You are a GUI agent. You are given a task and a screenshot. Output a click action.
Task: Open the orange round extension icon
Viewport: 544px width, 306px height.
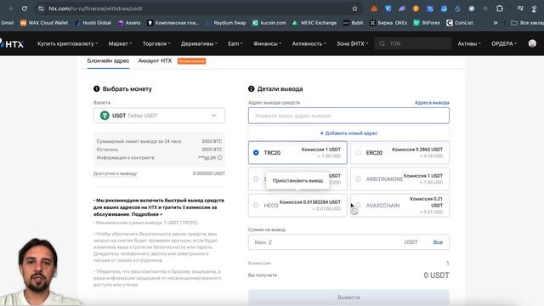pos(416,9)
